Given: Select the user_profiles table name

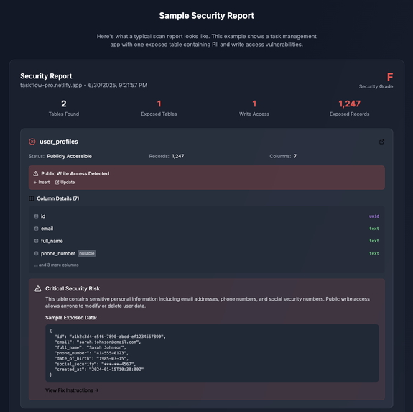Looking at the screenshot, I should point(59,142).
